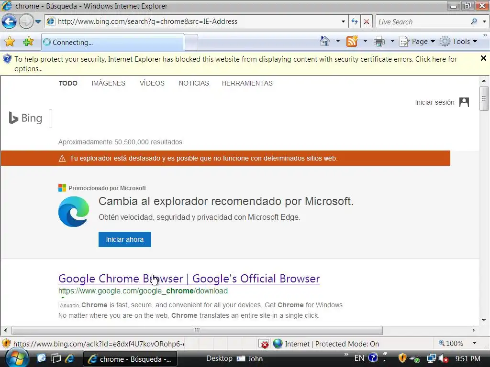Viewport: 490px width, 367px height.
Task: Switch to the VÍDEOS tab
Action: click(152, 83)
